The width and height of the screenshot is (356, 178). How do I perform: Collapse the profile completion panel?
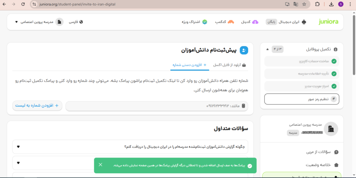[x=267, y=49]
